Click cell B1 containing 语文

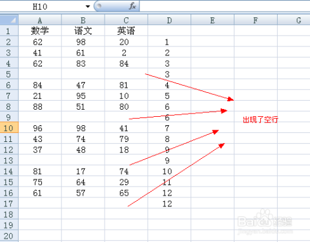point(83,31)
